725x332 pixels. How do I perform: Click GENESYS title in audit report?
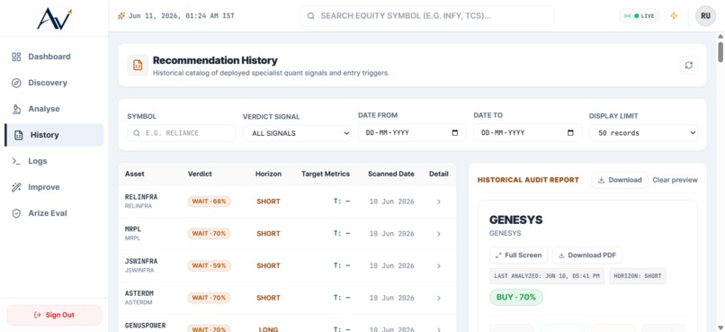tap(516, 220)
